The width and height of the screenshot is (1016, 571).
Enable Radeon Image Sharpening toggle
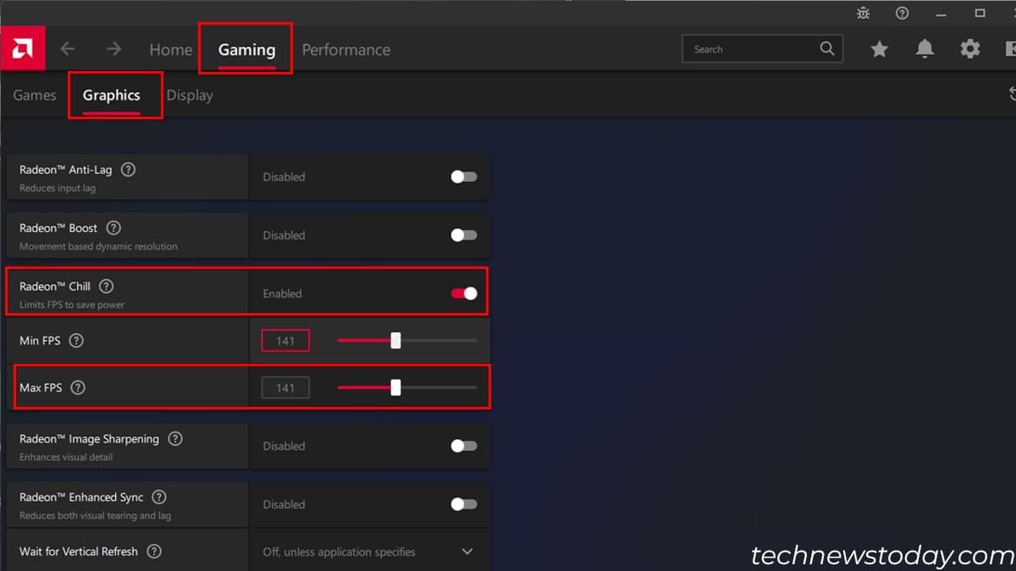pyautogui.click(x=464, y=446)
